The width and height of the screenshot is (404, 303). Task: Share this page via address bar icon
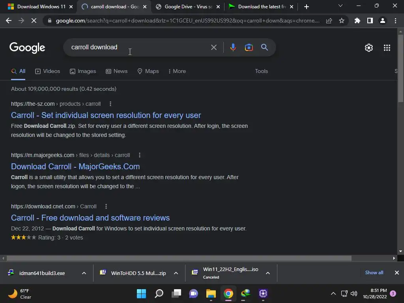coord(329,21)
